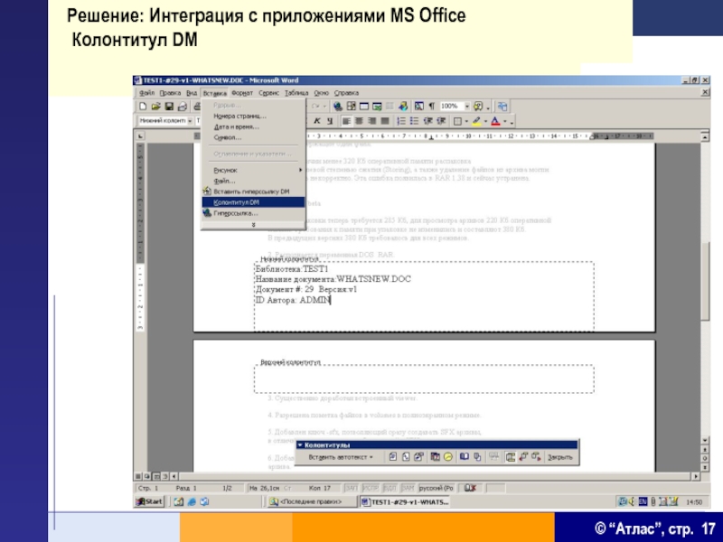Toggle italic (К) formatting
The width and height of the screenshot is (723, 542).
point(317,121)
